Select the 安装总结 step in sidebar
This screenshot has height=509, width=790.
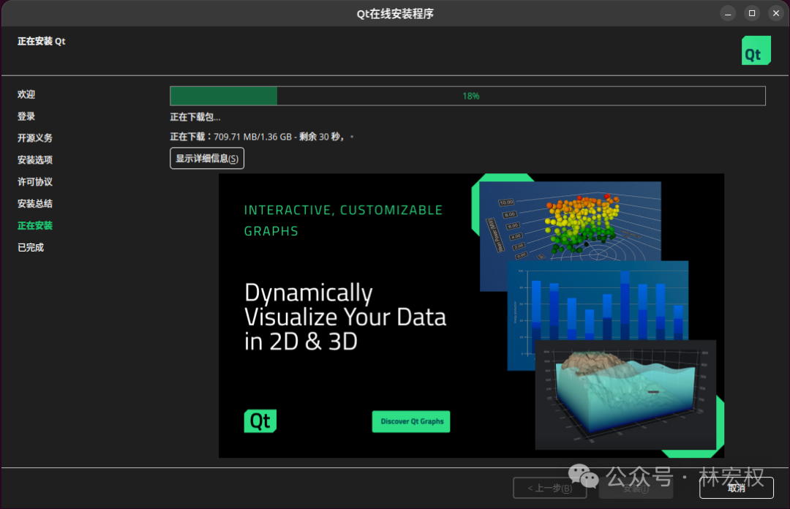(35, 203)
